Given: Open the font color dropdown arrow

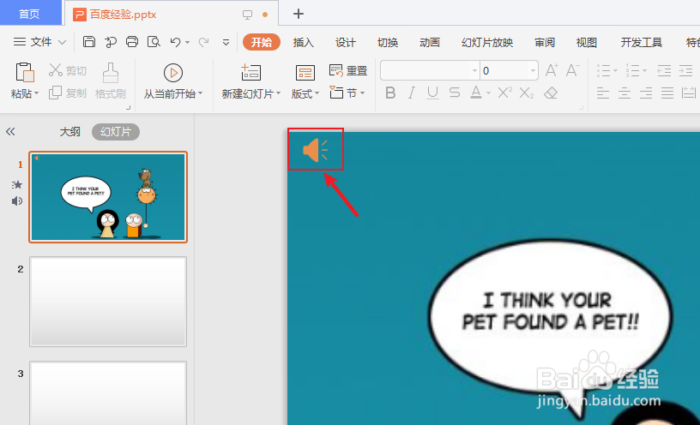Looking at the screenshot, I should 488,93.
